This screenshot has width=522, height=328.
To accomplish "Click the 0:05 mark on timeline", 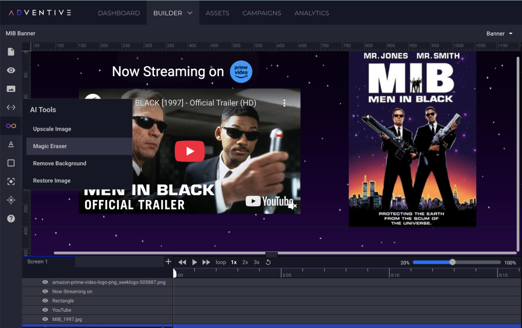I will pyautogui.click(x=286, y=275).
